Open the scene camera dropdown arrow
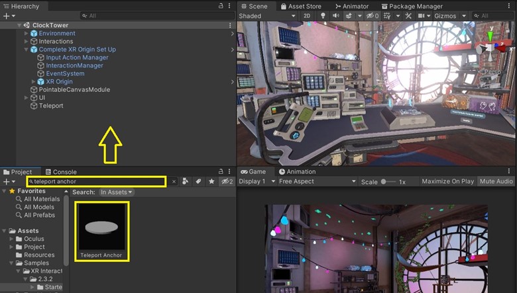Viewport: 517px width, 293px height. pyautogui.click(x=429, y=16)
